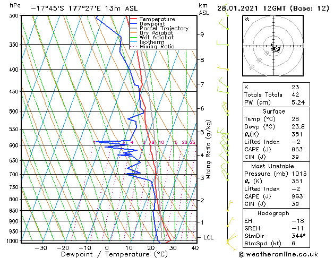Image resolution: width=334 pixels, height=258 pixels.
Task: Click the 300 hPa pressure axis label
Action: coord(14,16)
